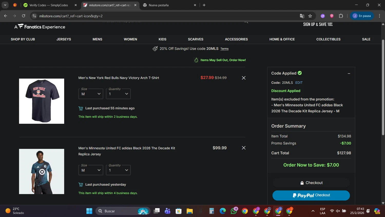
Task: Open Wi-Fi network status icon in tray
Action: 332,211
